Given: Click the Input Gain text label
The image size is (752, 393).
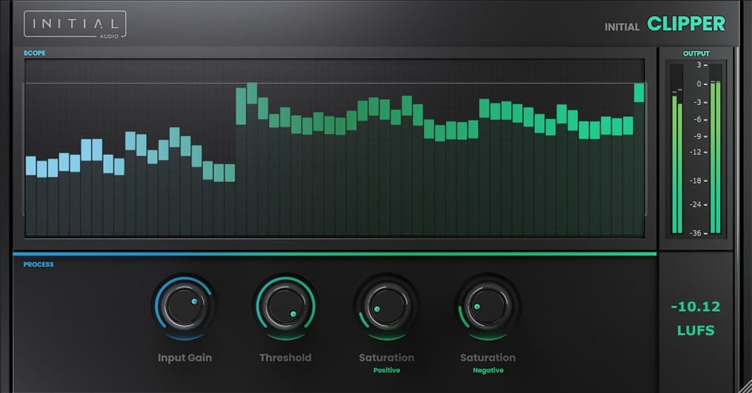Looking at the screenshot, I should tap(184, 357).
